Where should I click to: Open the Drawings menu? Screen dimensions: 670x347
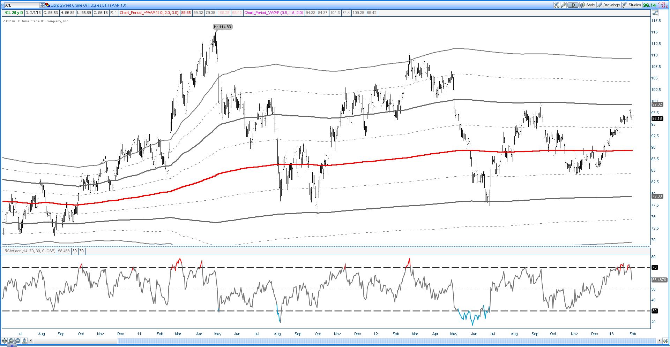tap(609, 5)
